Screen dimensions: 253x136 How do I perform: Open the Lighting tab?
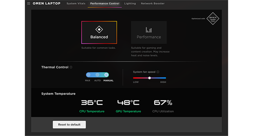tap(130, 3)
